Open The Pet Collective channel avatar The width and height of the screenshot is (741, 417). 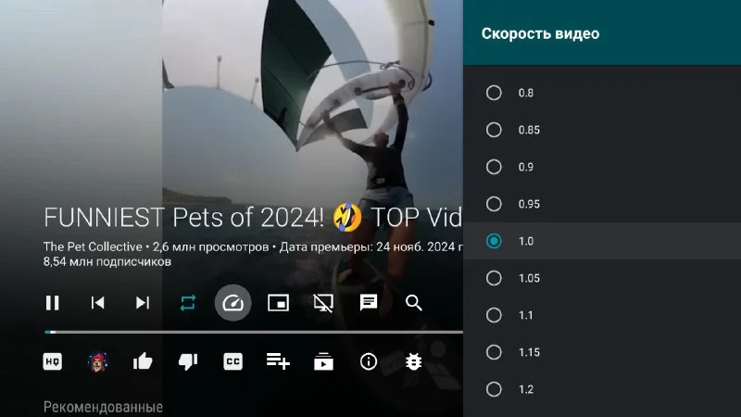pos(97,361)
